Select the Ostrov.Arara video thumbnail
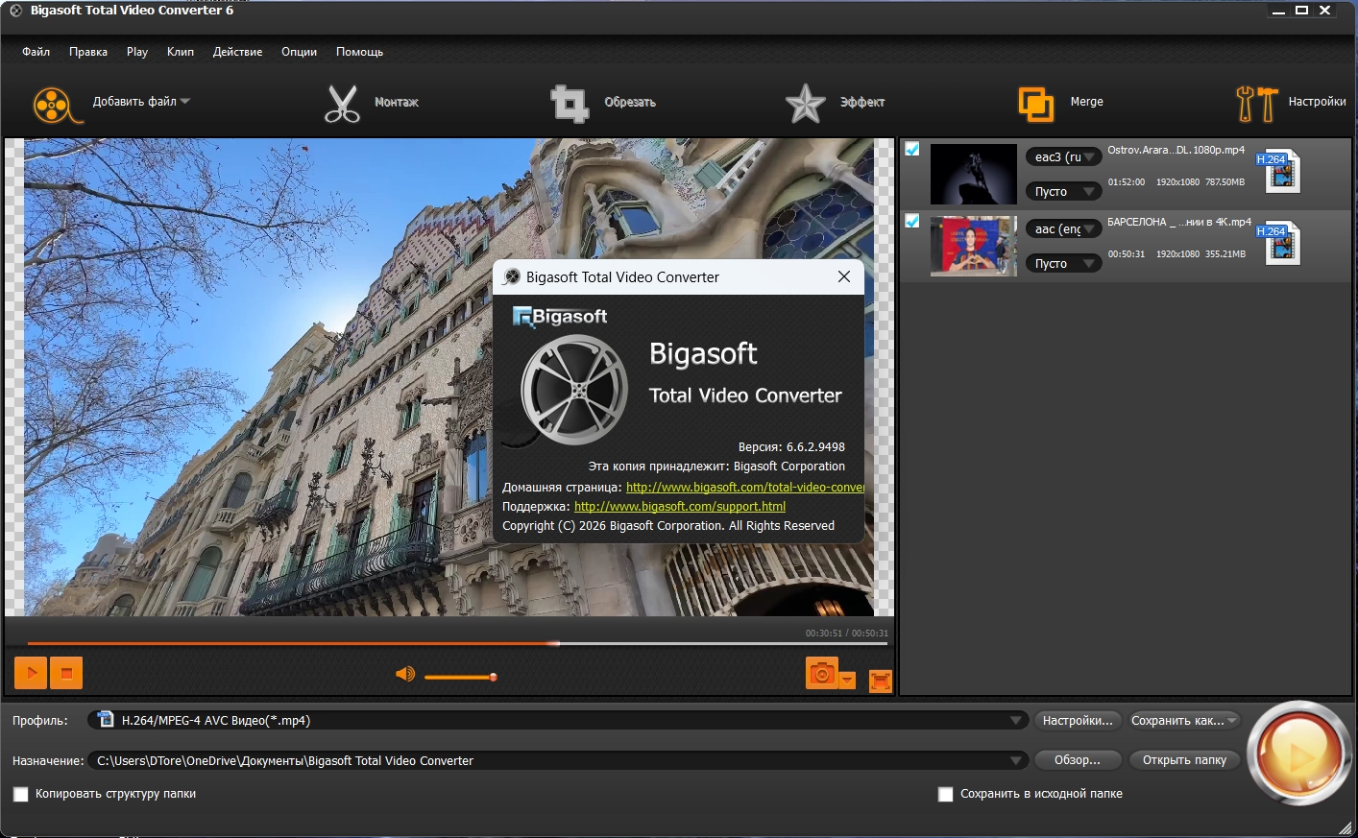The width and height of the screenshot is (1358, 838). [x=974, y=174]
